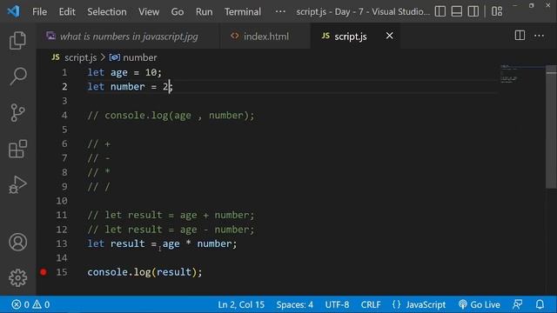Click commented 'console.log(age , number);' line

[171, 116]
